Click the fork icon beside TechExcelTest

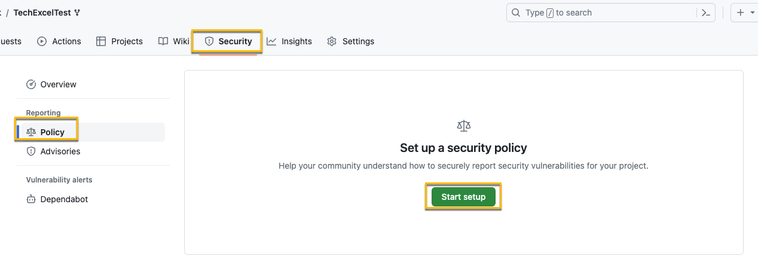point(78,13)
